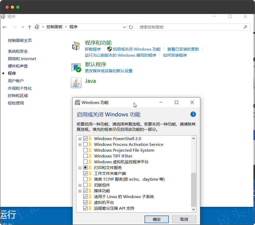Expand 媒体功能 tree node
This screenshot has width=255, height=225.
pos(80,191)
